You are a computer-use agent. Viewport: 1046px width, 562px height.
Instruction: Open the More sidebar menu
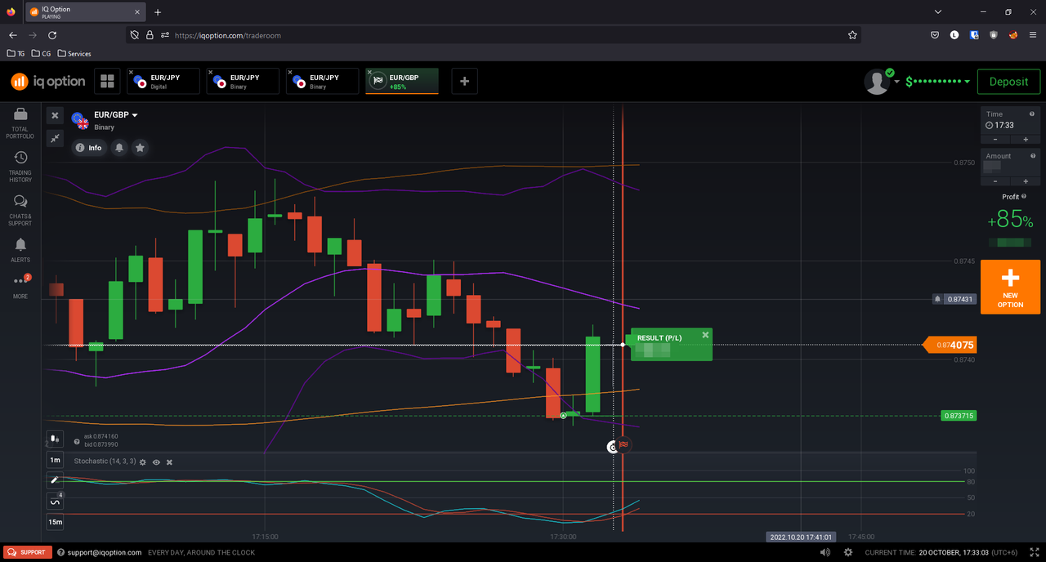pyautogui.click(x=20, y=287)
